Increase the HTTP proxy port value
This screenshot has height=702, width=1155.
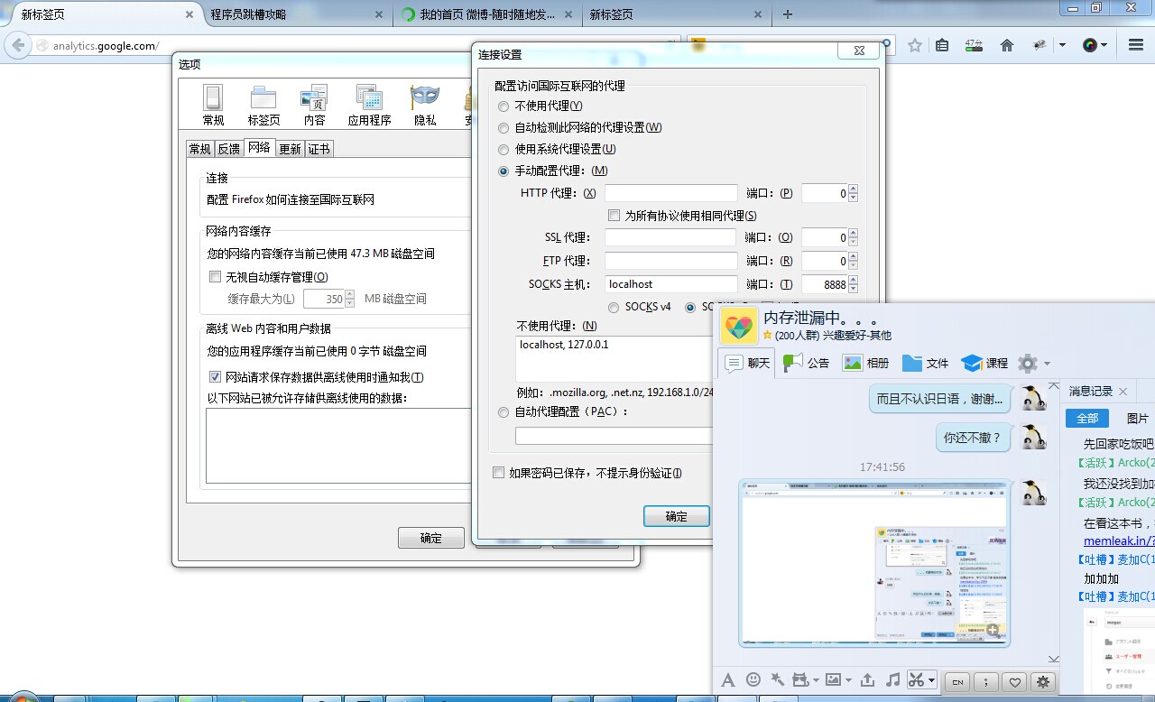(x=853, y=189)
